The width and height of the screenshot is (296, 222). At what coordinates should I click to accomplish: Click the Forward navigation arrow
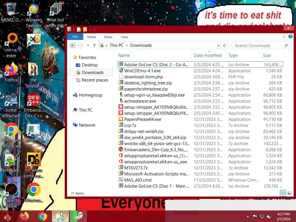(x=81, y=45)
